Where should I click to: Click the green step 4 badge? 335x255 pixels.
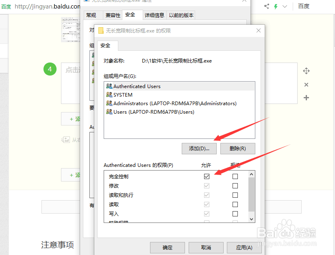(x=50, y=69)
